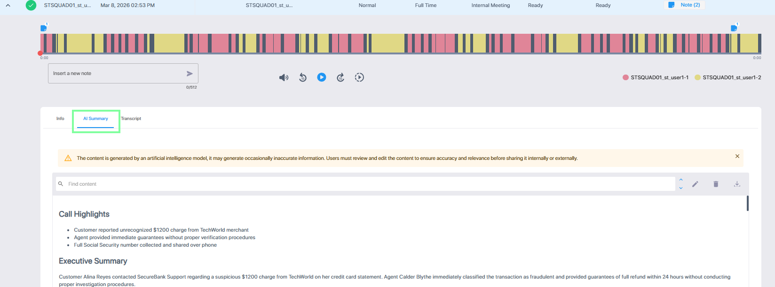
Task: Skip forward 10 seconds
Action: click(340, 77)
